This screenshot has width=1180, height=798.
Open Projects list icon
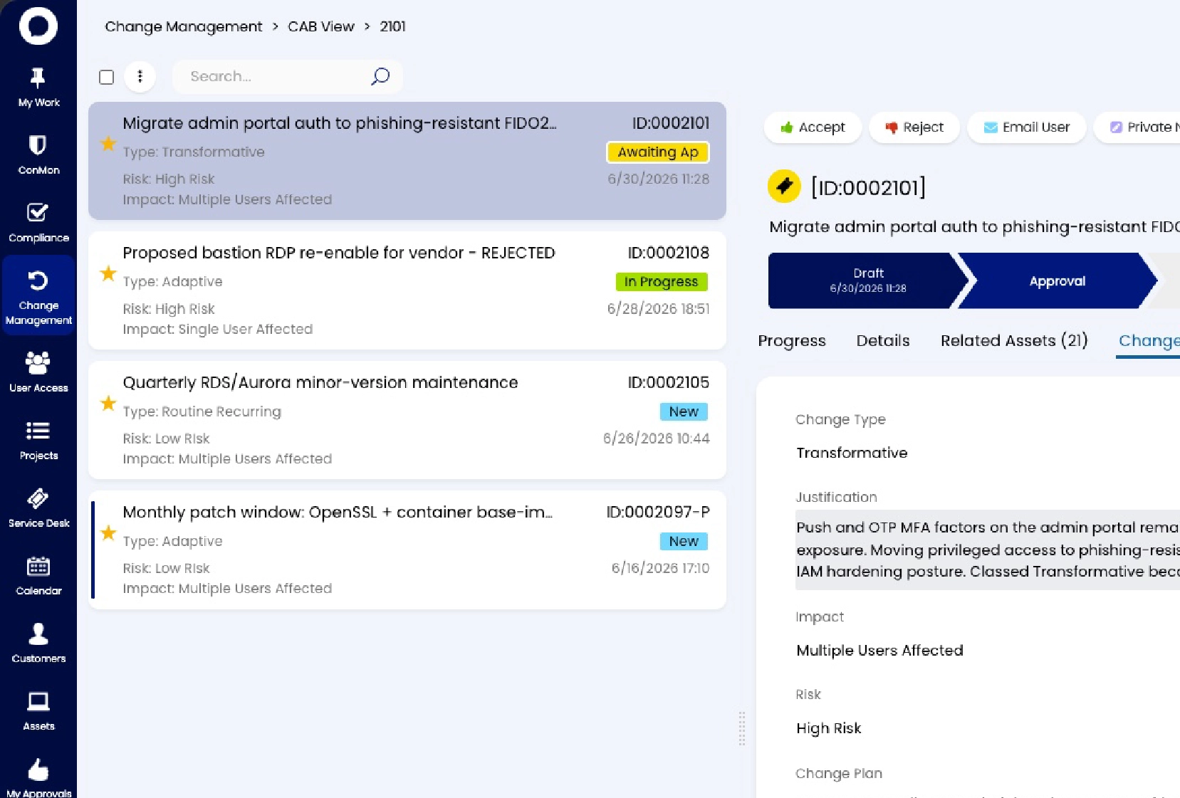[x=38, y=431]
